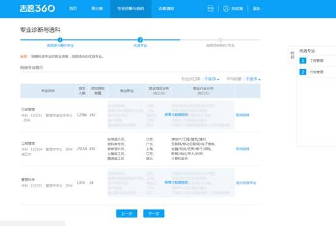This screenshot has width=336, height=226.
Task: Go to 首页 in the nav
Action: pyautogui.click(x=73, y=9)
